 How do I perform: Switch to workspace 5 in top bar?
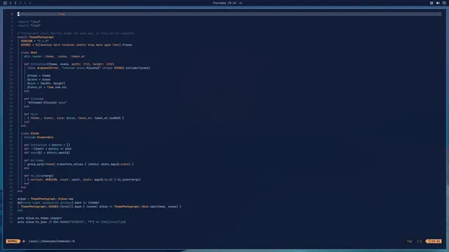pyautogui.click(x=29, y=3)
